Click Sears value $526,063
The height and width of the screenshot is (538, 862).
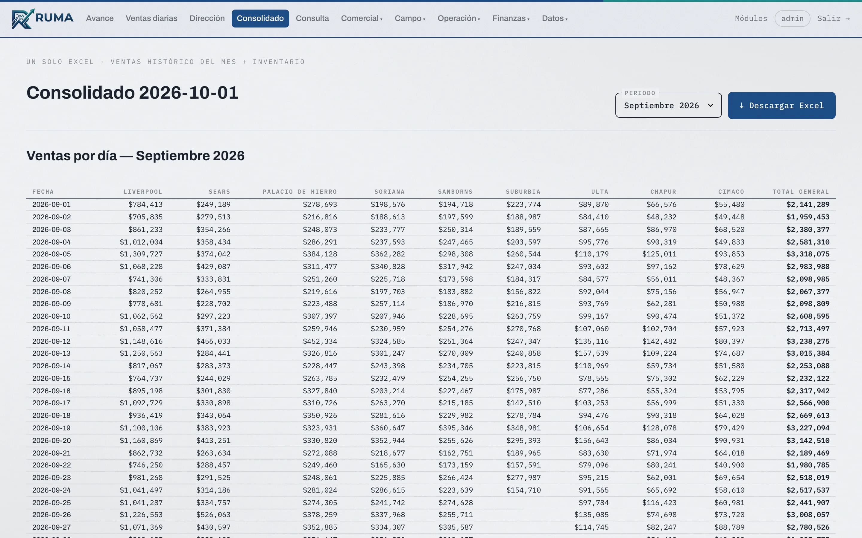(x=213, y=515)
